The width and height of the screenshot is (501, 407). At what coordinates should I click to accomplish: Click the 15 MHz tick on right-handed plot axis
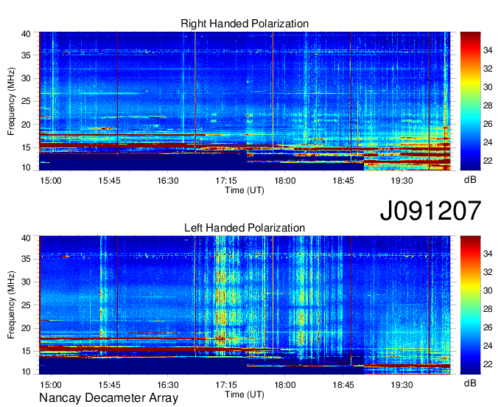(x=26, y=147)
